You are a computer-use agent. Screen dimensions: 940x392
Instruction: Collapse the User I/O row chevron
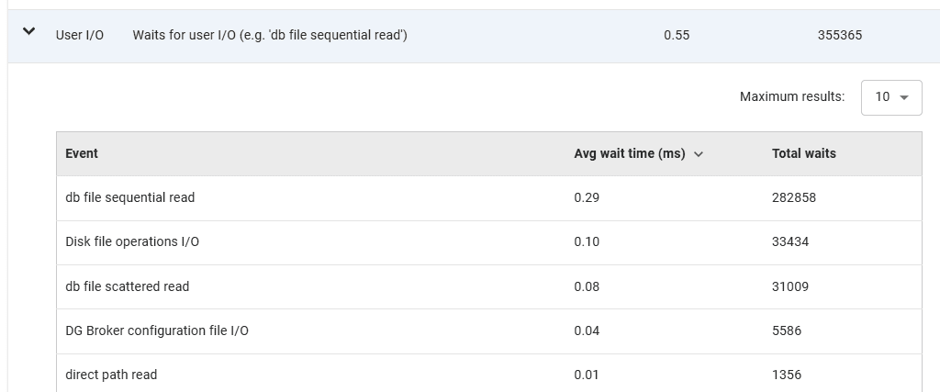28,32
